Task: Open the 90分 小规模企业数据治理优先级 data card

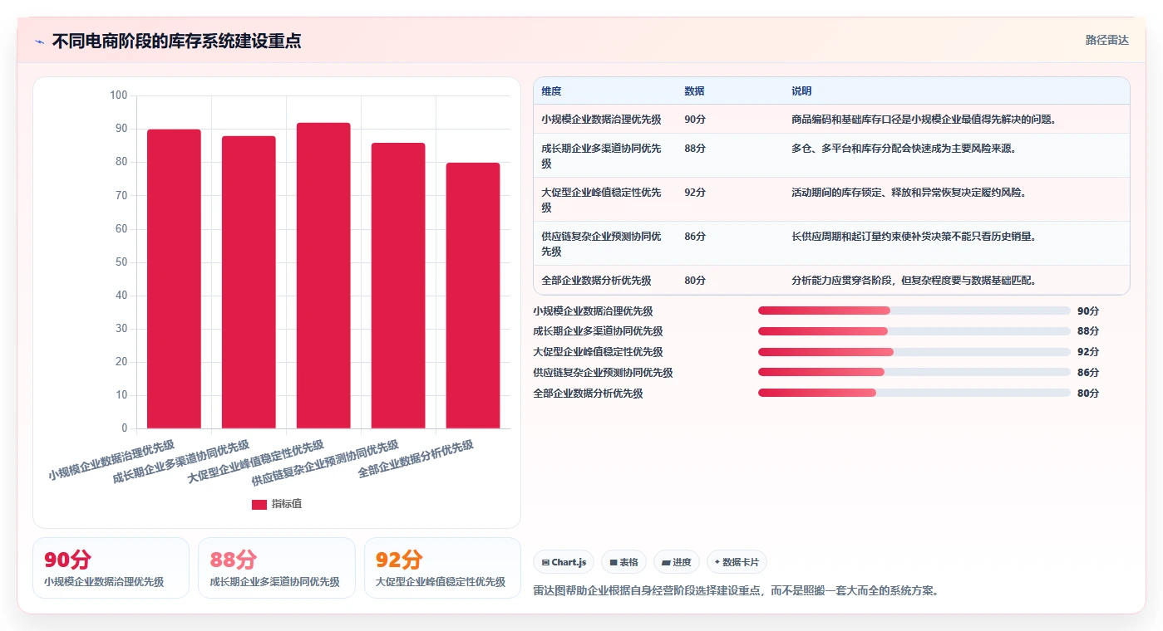Action: pos(111,568)
